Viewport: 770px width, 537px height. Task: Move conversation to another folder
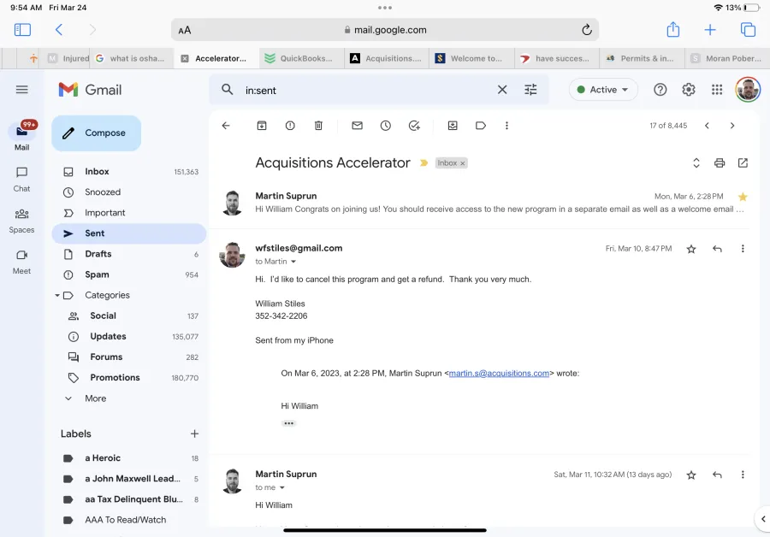click(x=453, y=126)
